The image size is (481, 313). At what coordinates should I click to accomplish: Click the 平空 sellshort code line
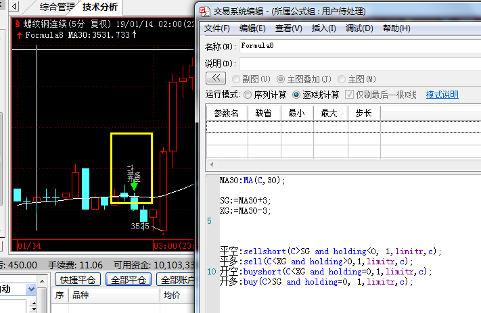[x=331, y=251]
